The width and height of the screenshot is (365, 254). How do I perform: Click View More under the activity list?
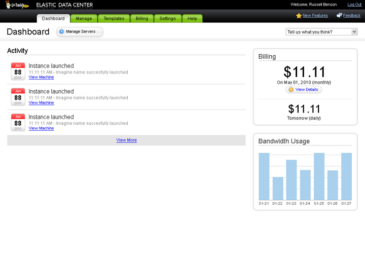(126, 140)
